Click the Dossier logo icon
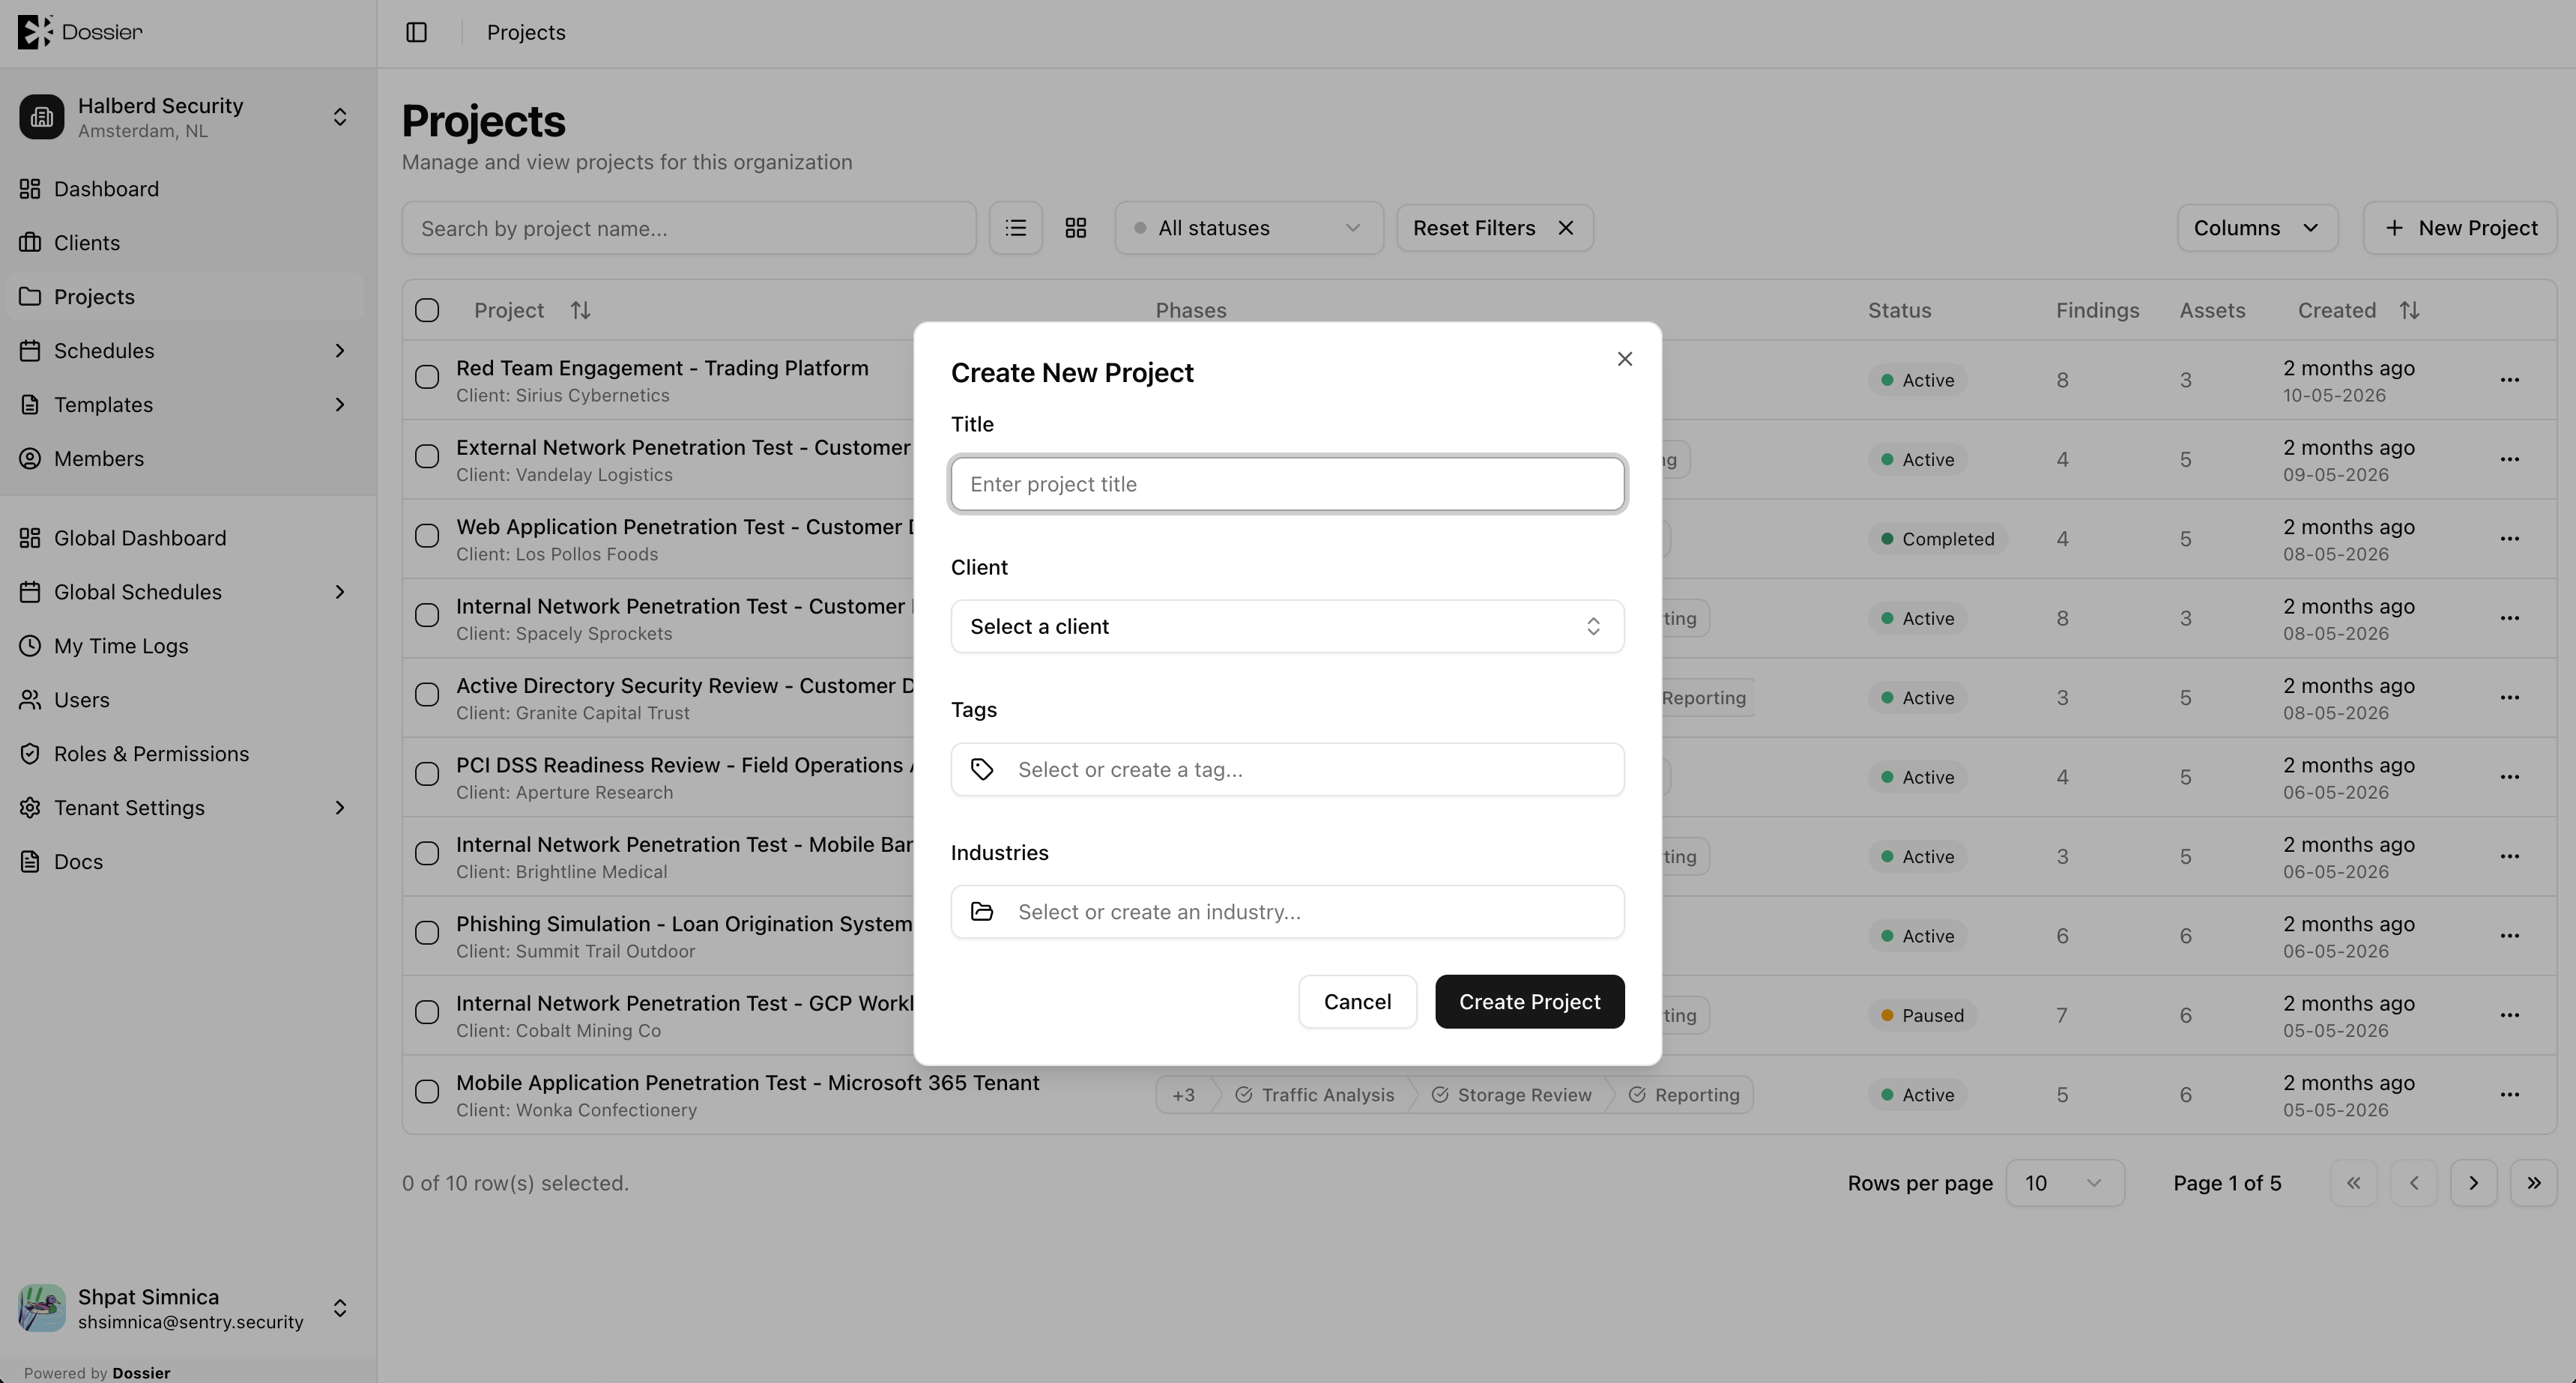 [x=34, y=32]
